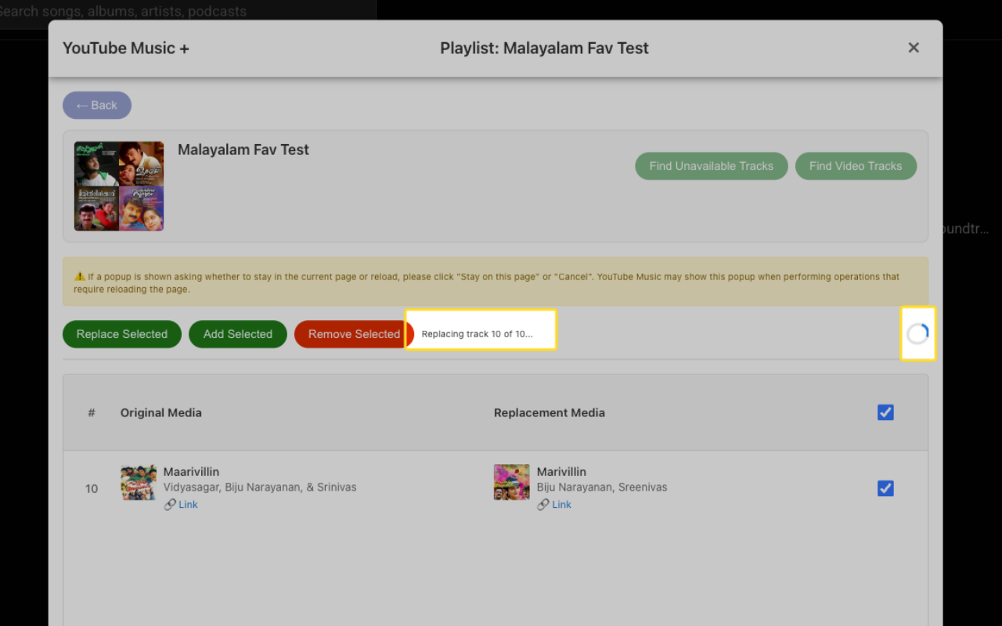Image resolution: width=1002 pixels, height=626 pixels.
Task: Click the "YouTube Music +" heading text
Action: 126,48
